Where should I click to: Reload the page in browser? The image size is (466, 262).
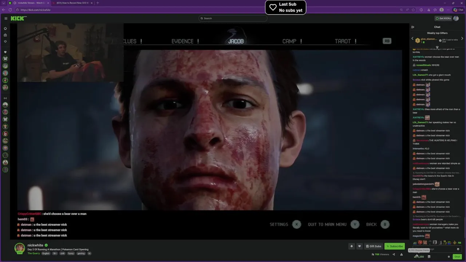click(x=10, y=10)
